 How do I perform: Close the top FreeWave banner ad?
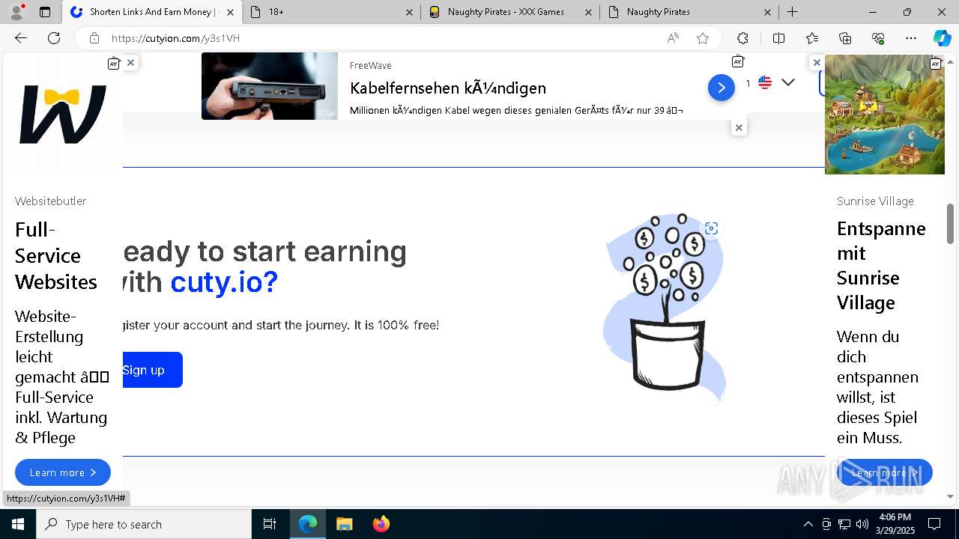(x=739, y=128)
